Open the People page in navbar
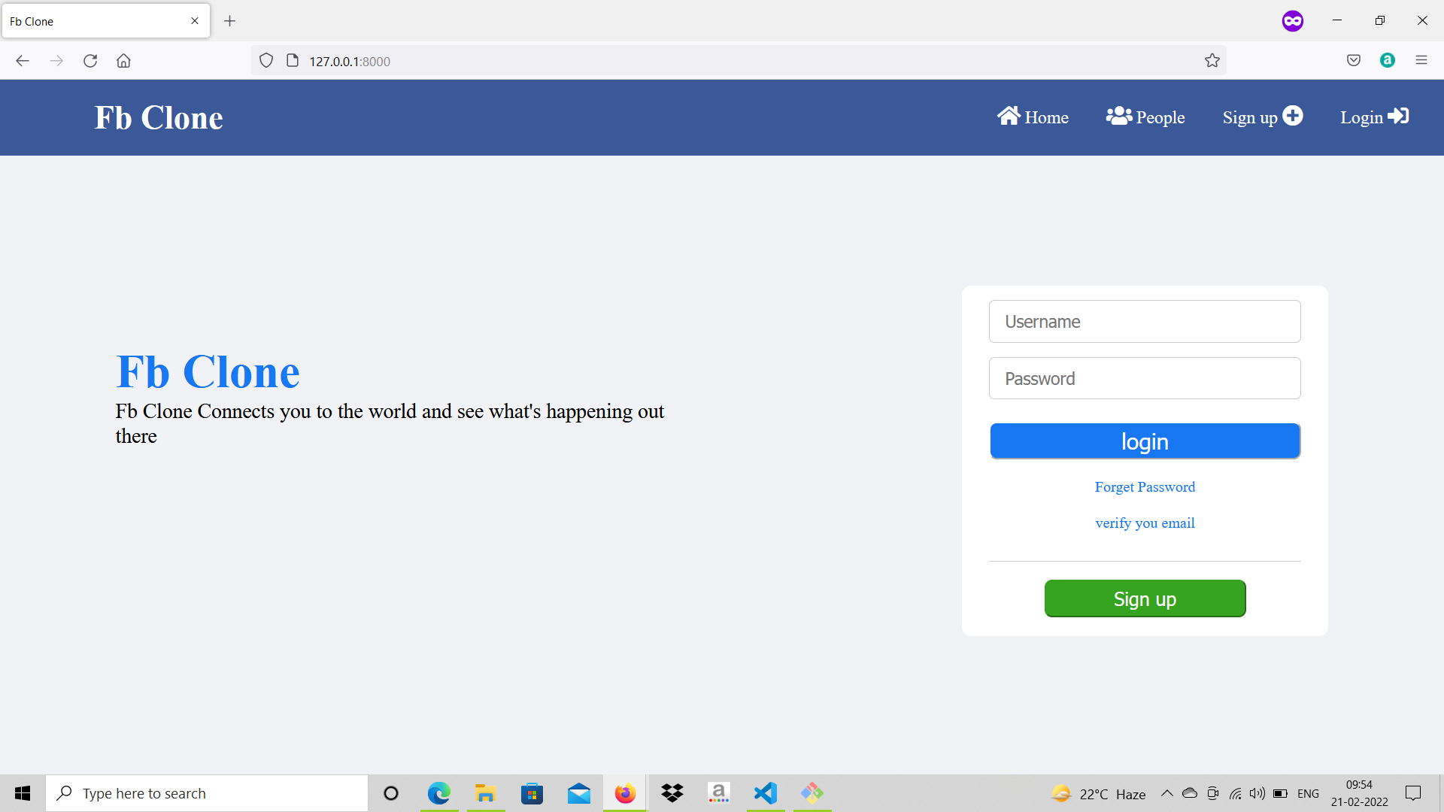This screenshot has width=1444, height=812. click(x=1145, y=117)
